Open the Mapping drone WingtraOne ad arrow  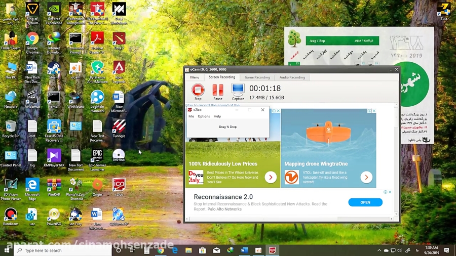click(x=366, y=177)
